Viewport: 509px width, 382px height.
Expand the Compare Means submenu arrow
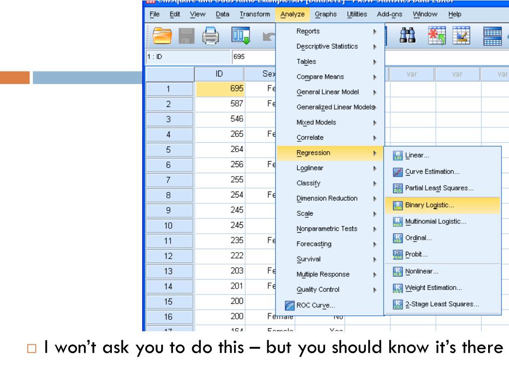click(x=375, y=77)
